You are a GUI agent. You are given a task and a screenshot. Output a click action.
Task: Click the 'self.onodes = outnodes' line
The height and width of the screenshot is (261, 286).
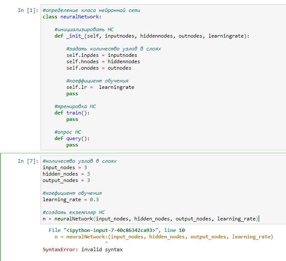(x=99, y=68)
